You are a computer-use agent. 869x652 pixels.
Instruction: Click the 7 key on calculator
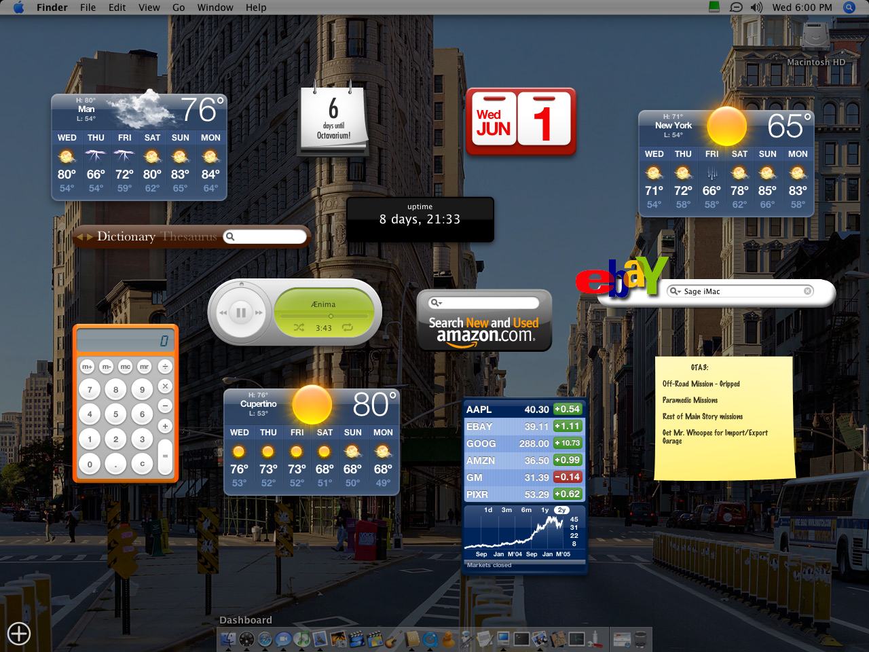point(90,389)
